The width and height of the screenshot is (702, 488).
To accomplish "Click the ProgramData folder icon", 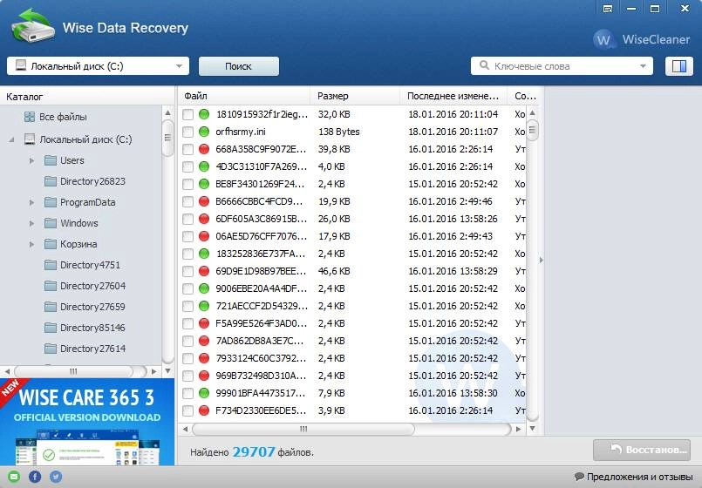I will tap(51, 202).
